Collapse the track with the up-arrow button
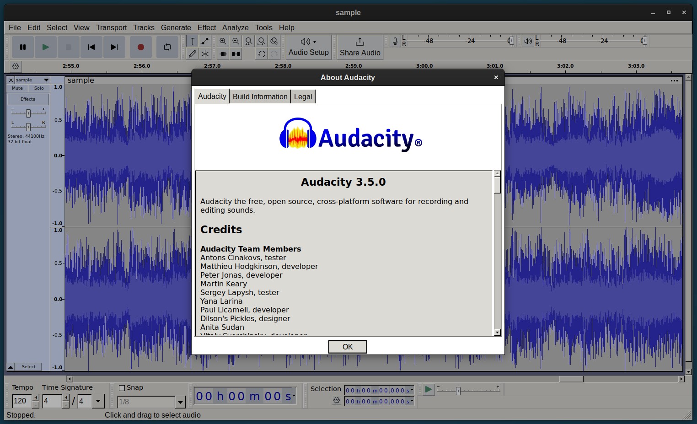 (x=11, y=367)
